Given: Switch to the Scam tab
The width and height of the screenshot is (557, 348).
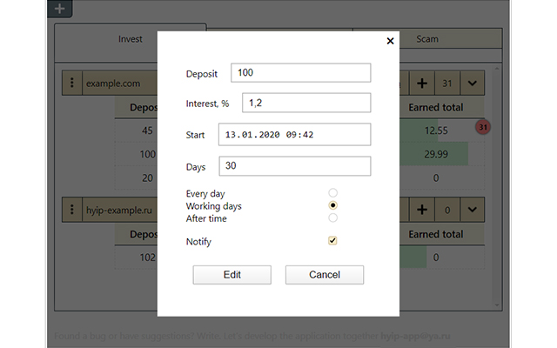Looking at the screenshot, I should pos(427,38).
